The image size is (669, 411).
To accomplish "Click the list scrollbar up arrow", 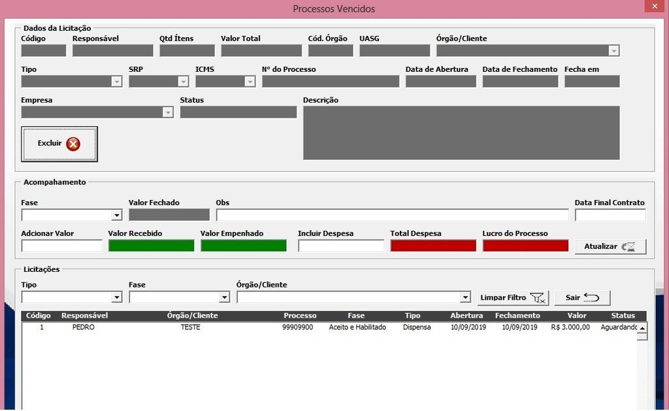I will coord(642,328).
